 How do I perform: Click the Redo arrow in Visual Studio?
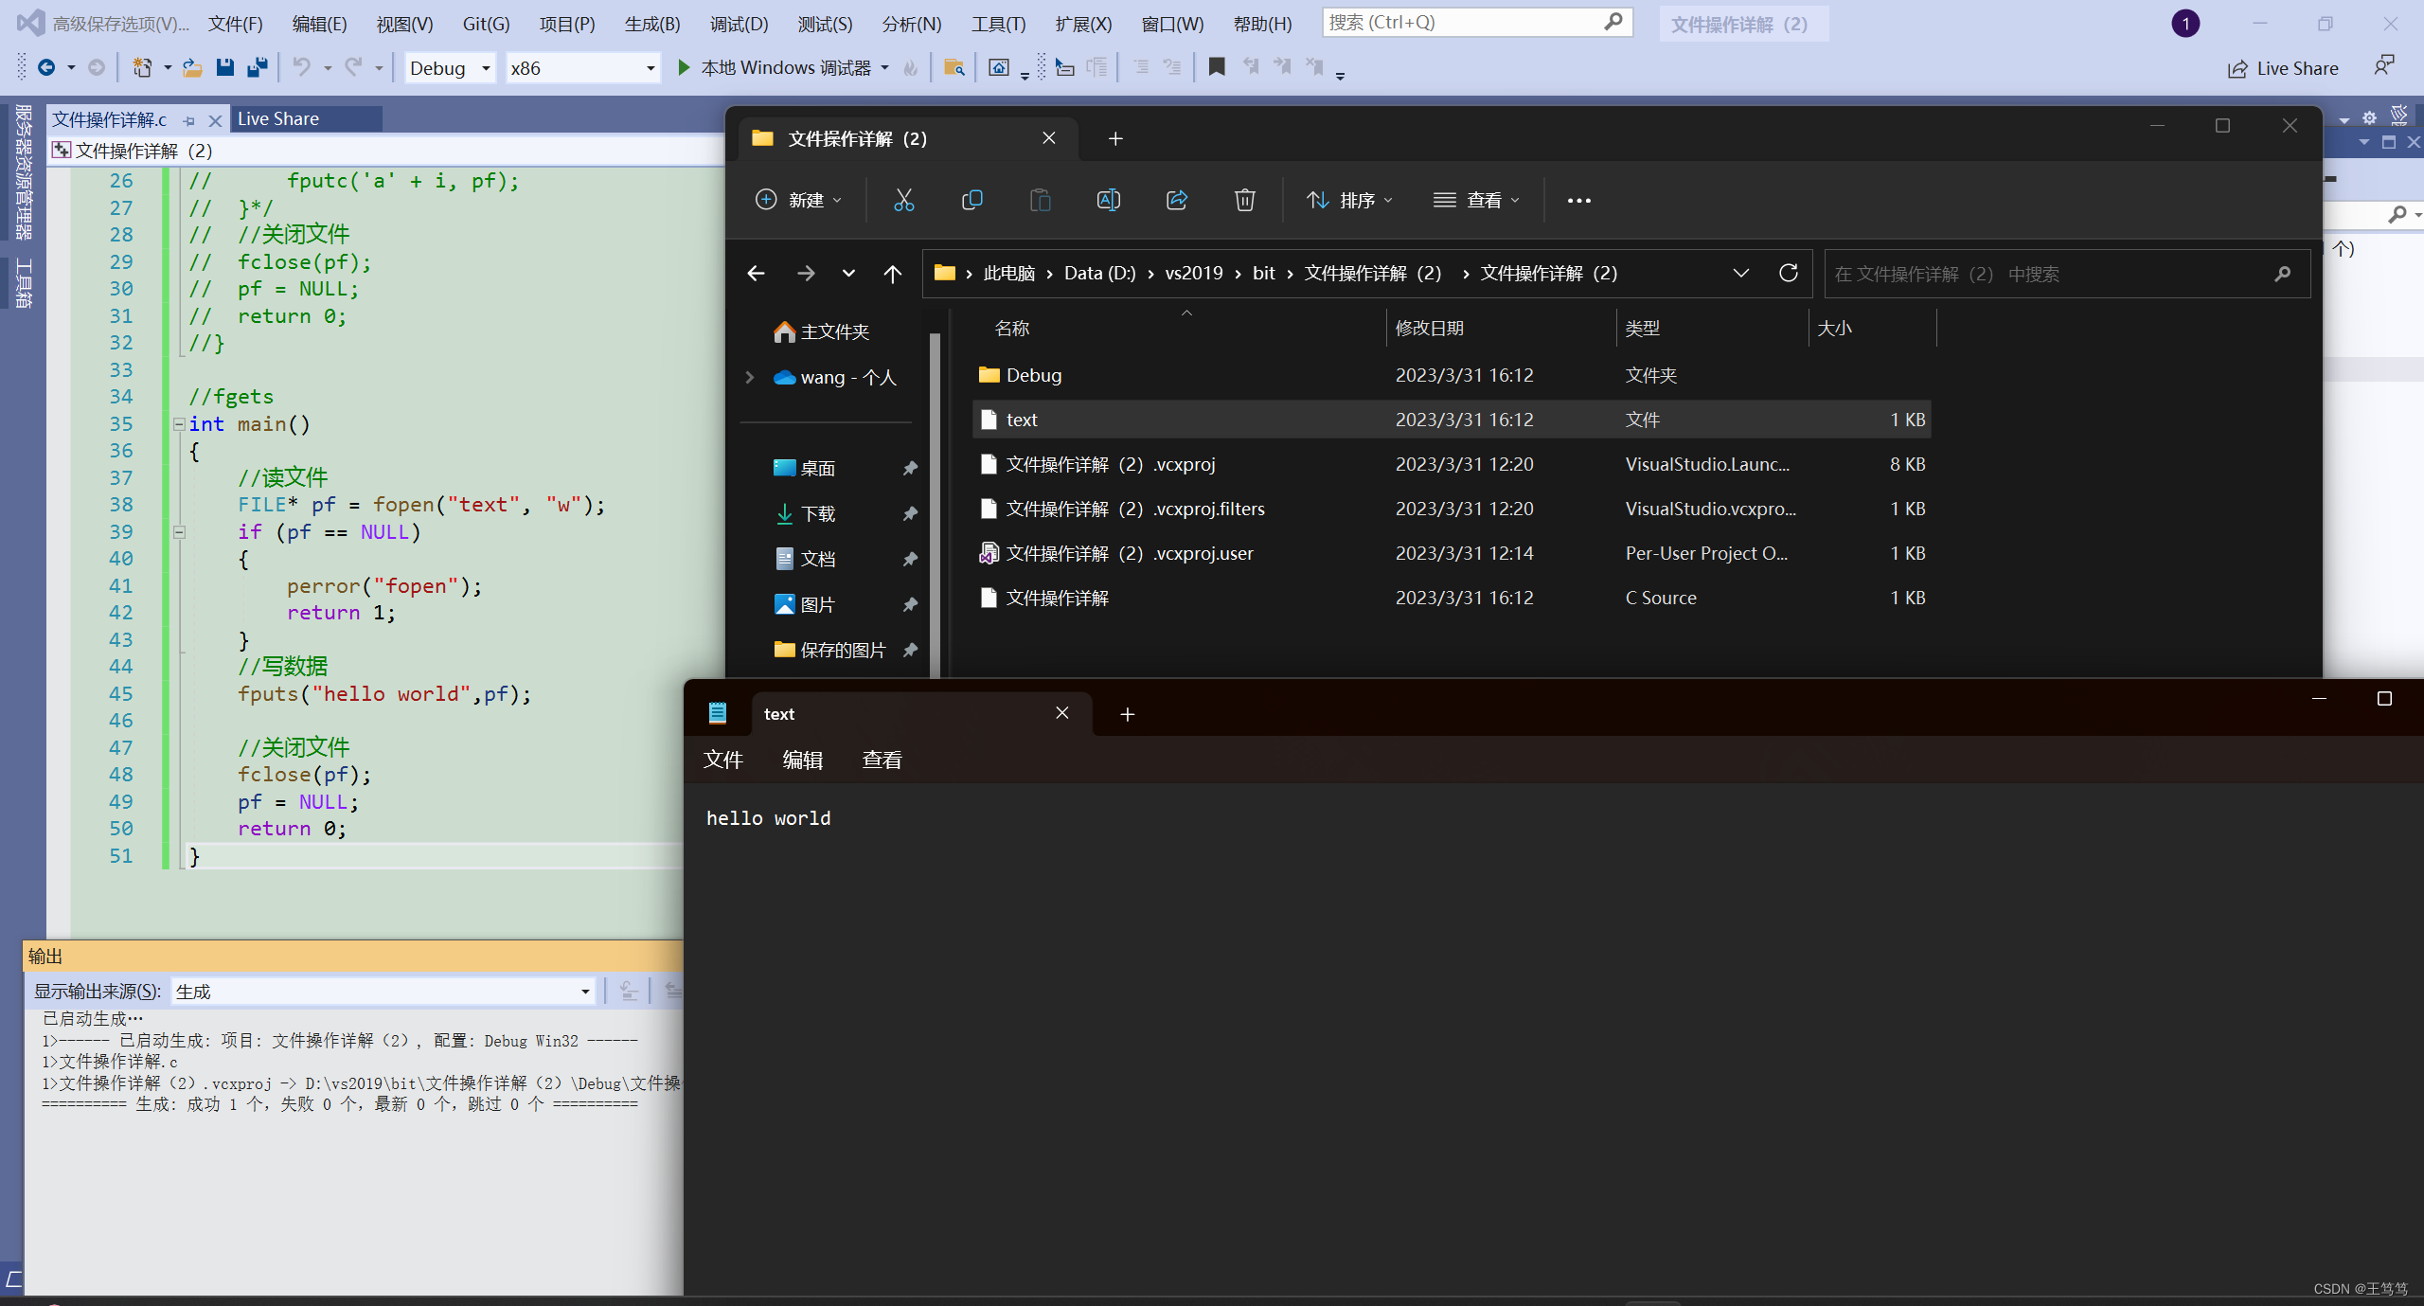[x=353, y=67]
